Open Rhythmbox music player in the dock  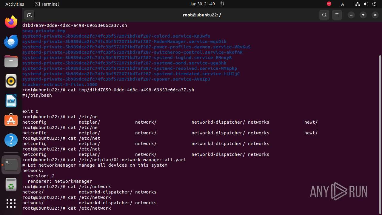(11, 81)
